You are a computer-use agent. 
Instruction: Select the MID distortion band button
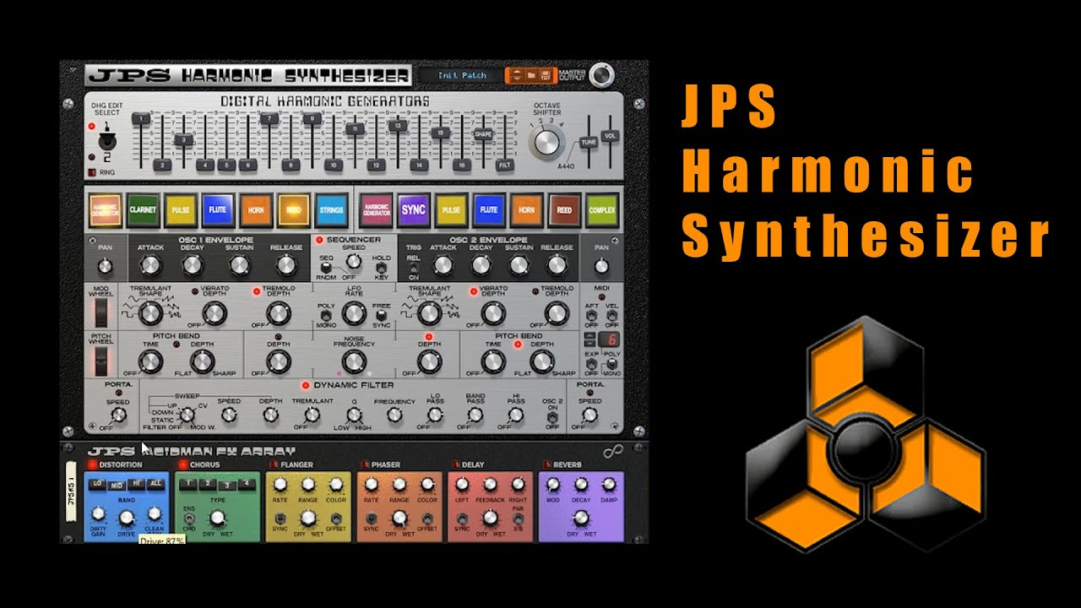point(117,485)
